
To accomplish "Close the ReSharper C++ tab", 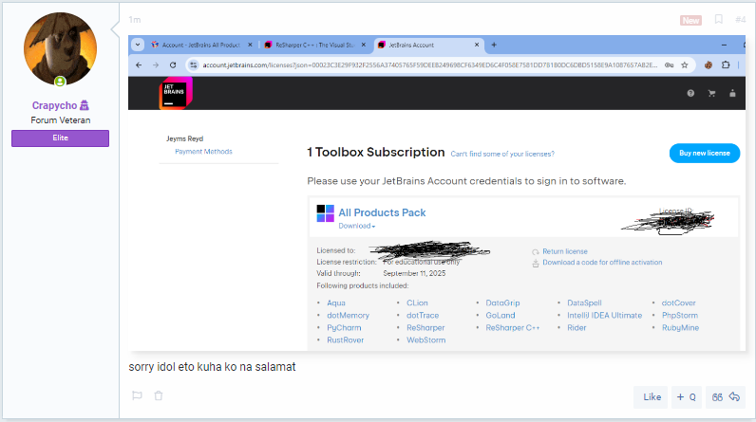I will pyautogui.click(x=364, y=45).
